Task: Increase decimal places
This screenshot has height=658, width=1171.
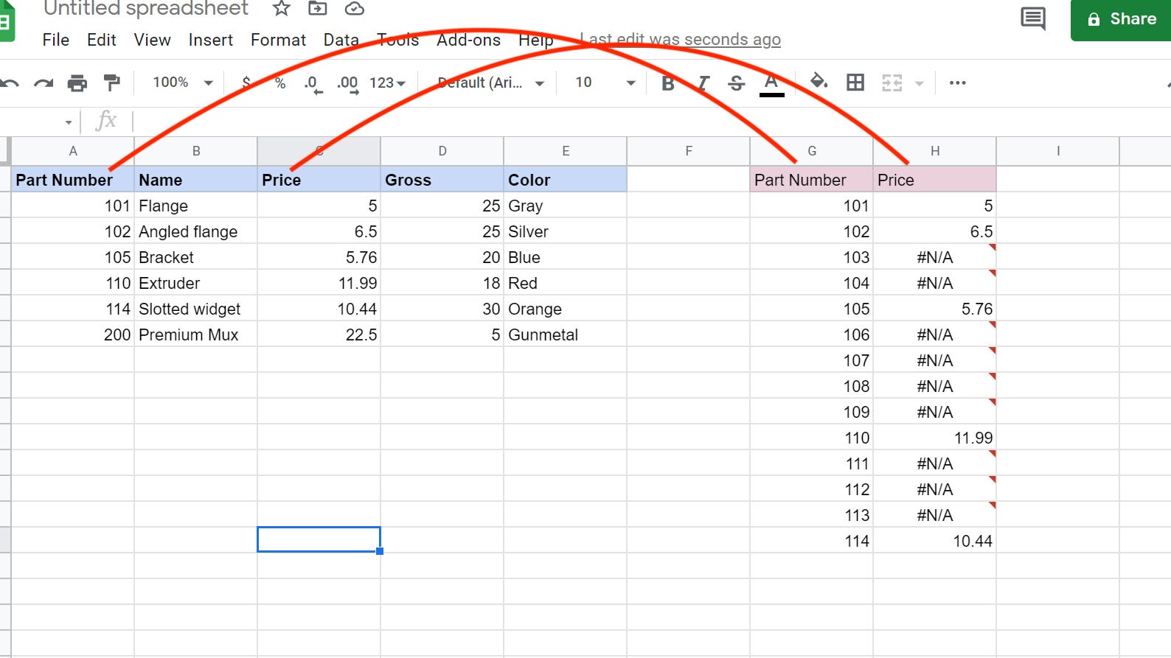Action: coord(347,84)
